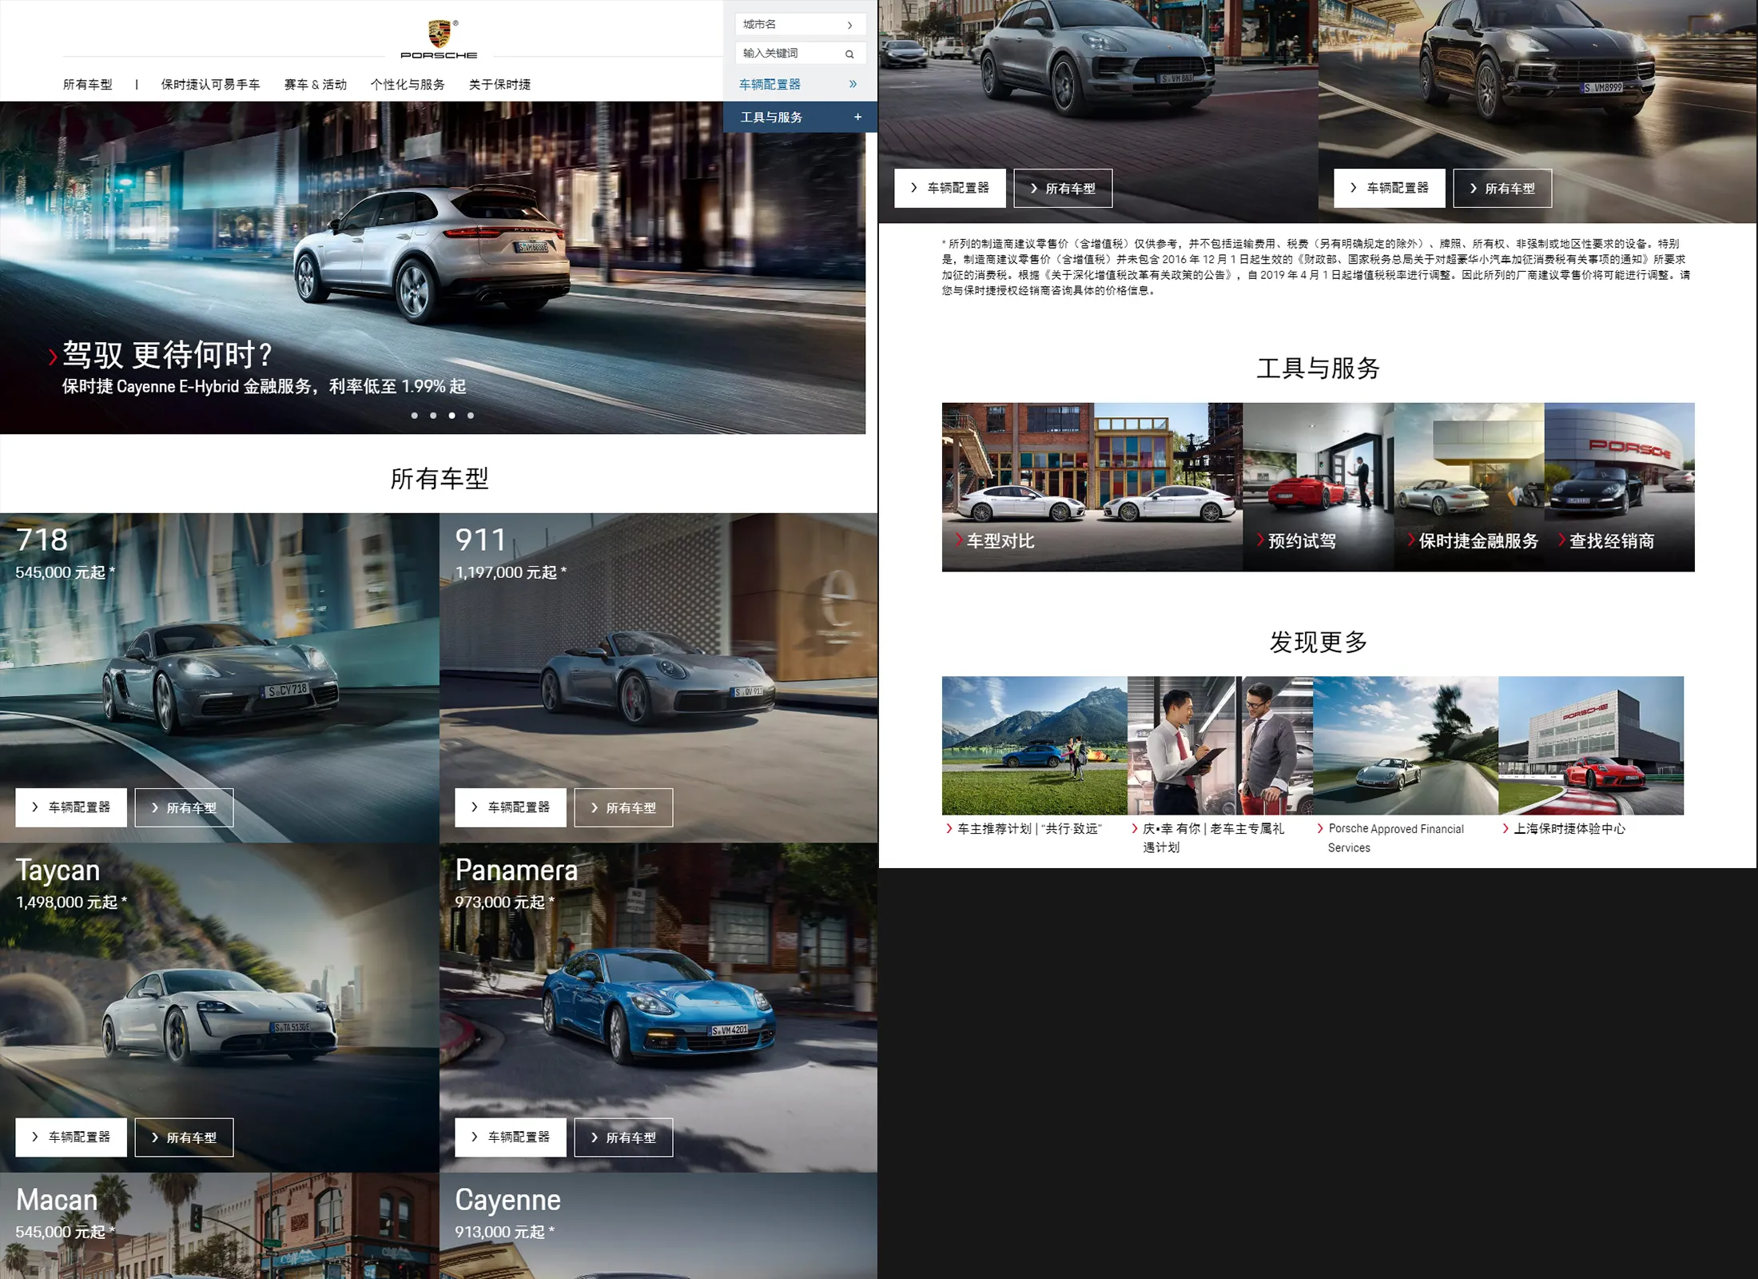Select the first hero carousel dot
The height and width of the screenshot is (1279, 1758).
414,416
